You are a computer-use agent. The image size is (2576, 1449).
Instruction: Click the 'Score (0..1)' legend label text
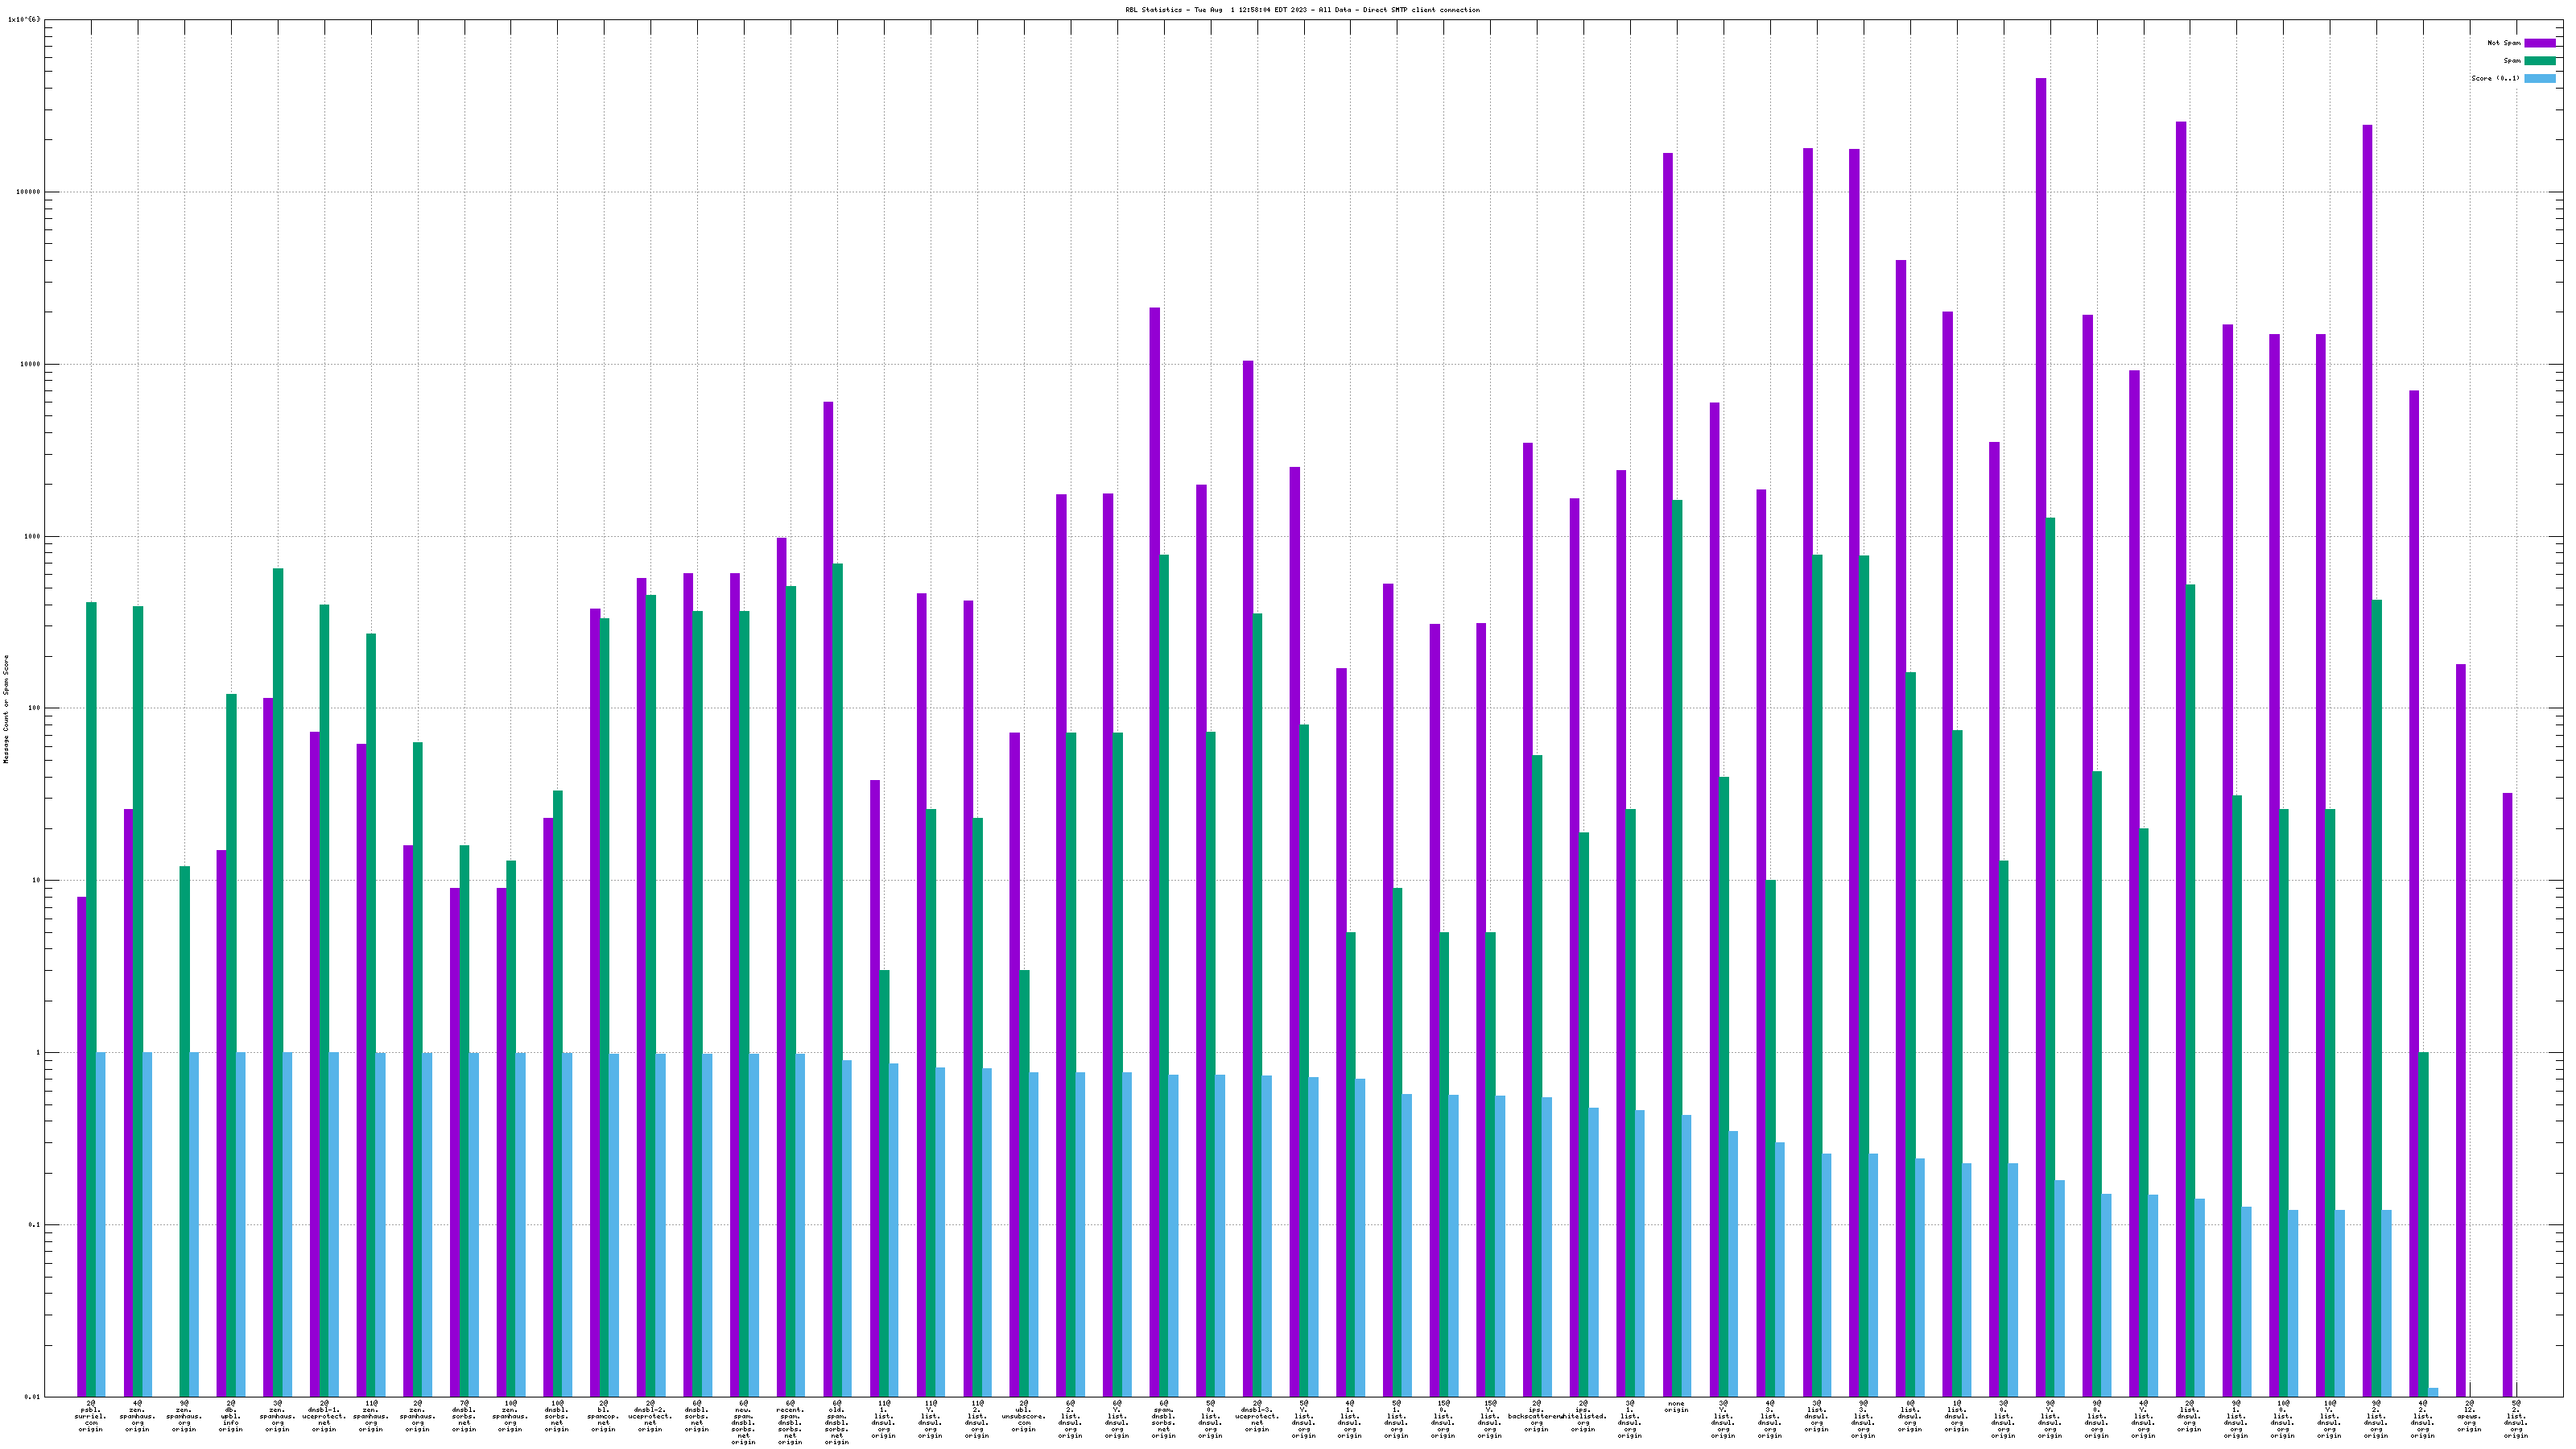2495,78
